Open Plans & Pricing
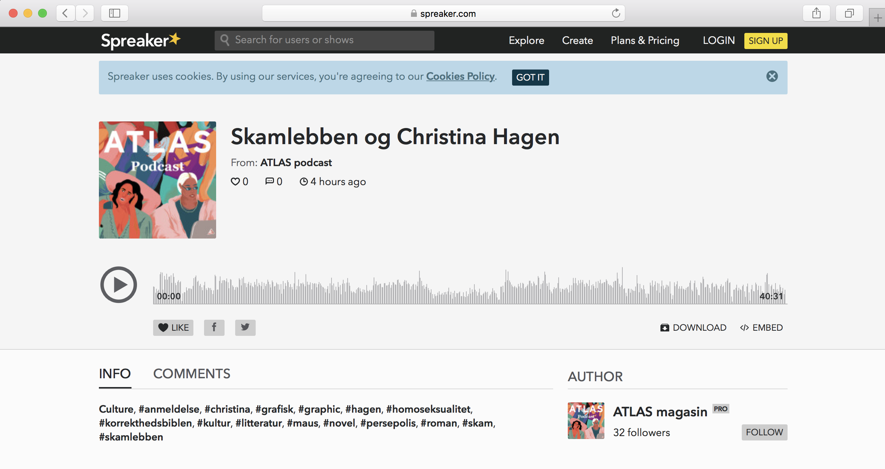The image size is (885, 469). tap(645, 40)
